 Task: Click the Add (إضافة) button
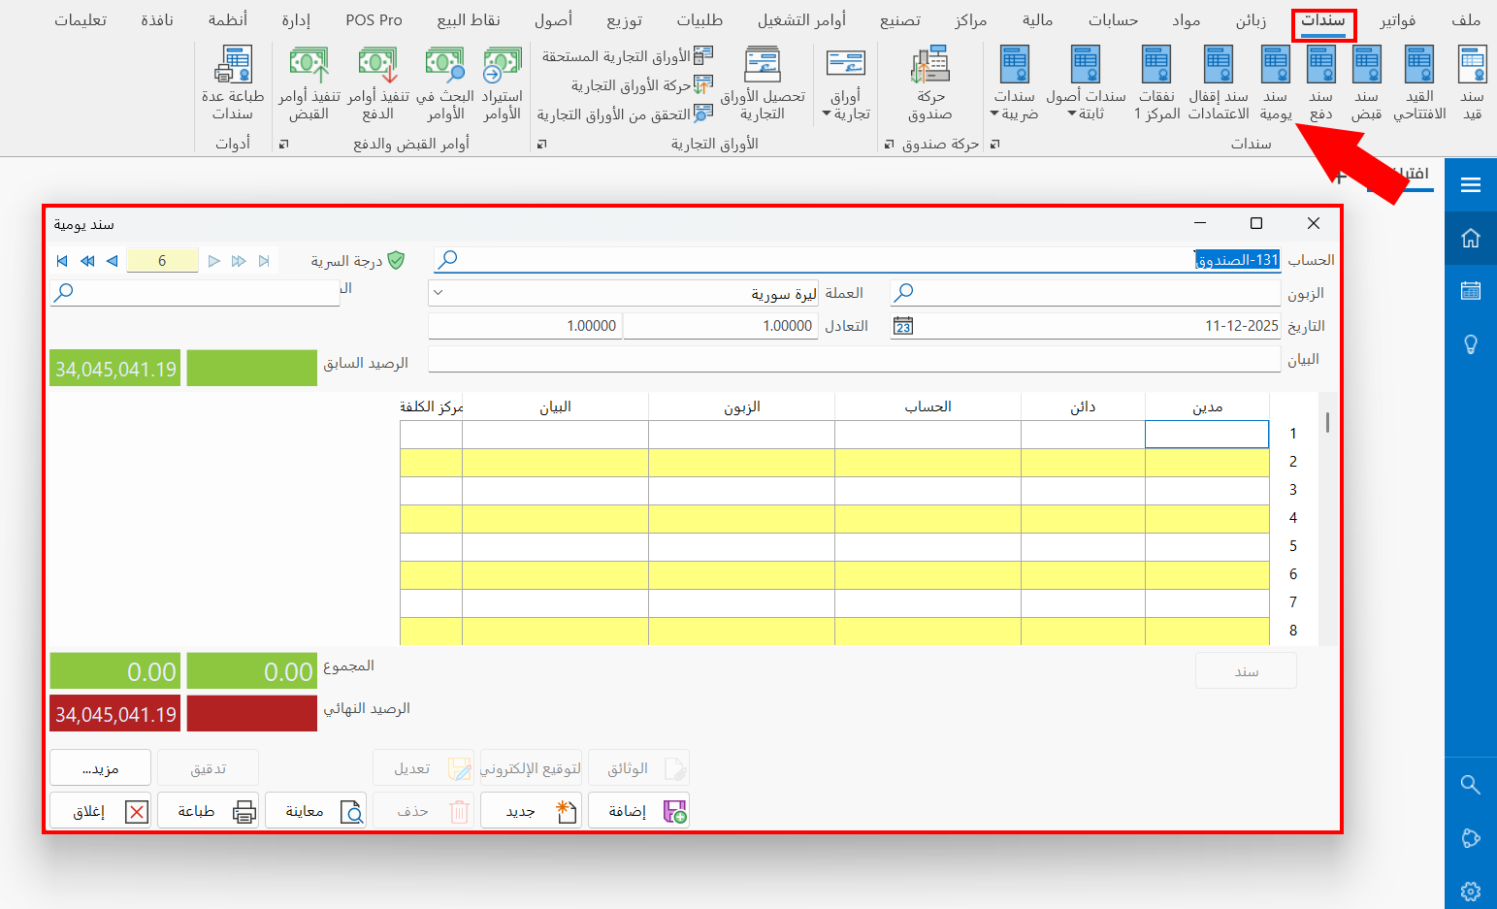[x=638, y=811]
